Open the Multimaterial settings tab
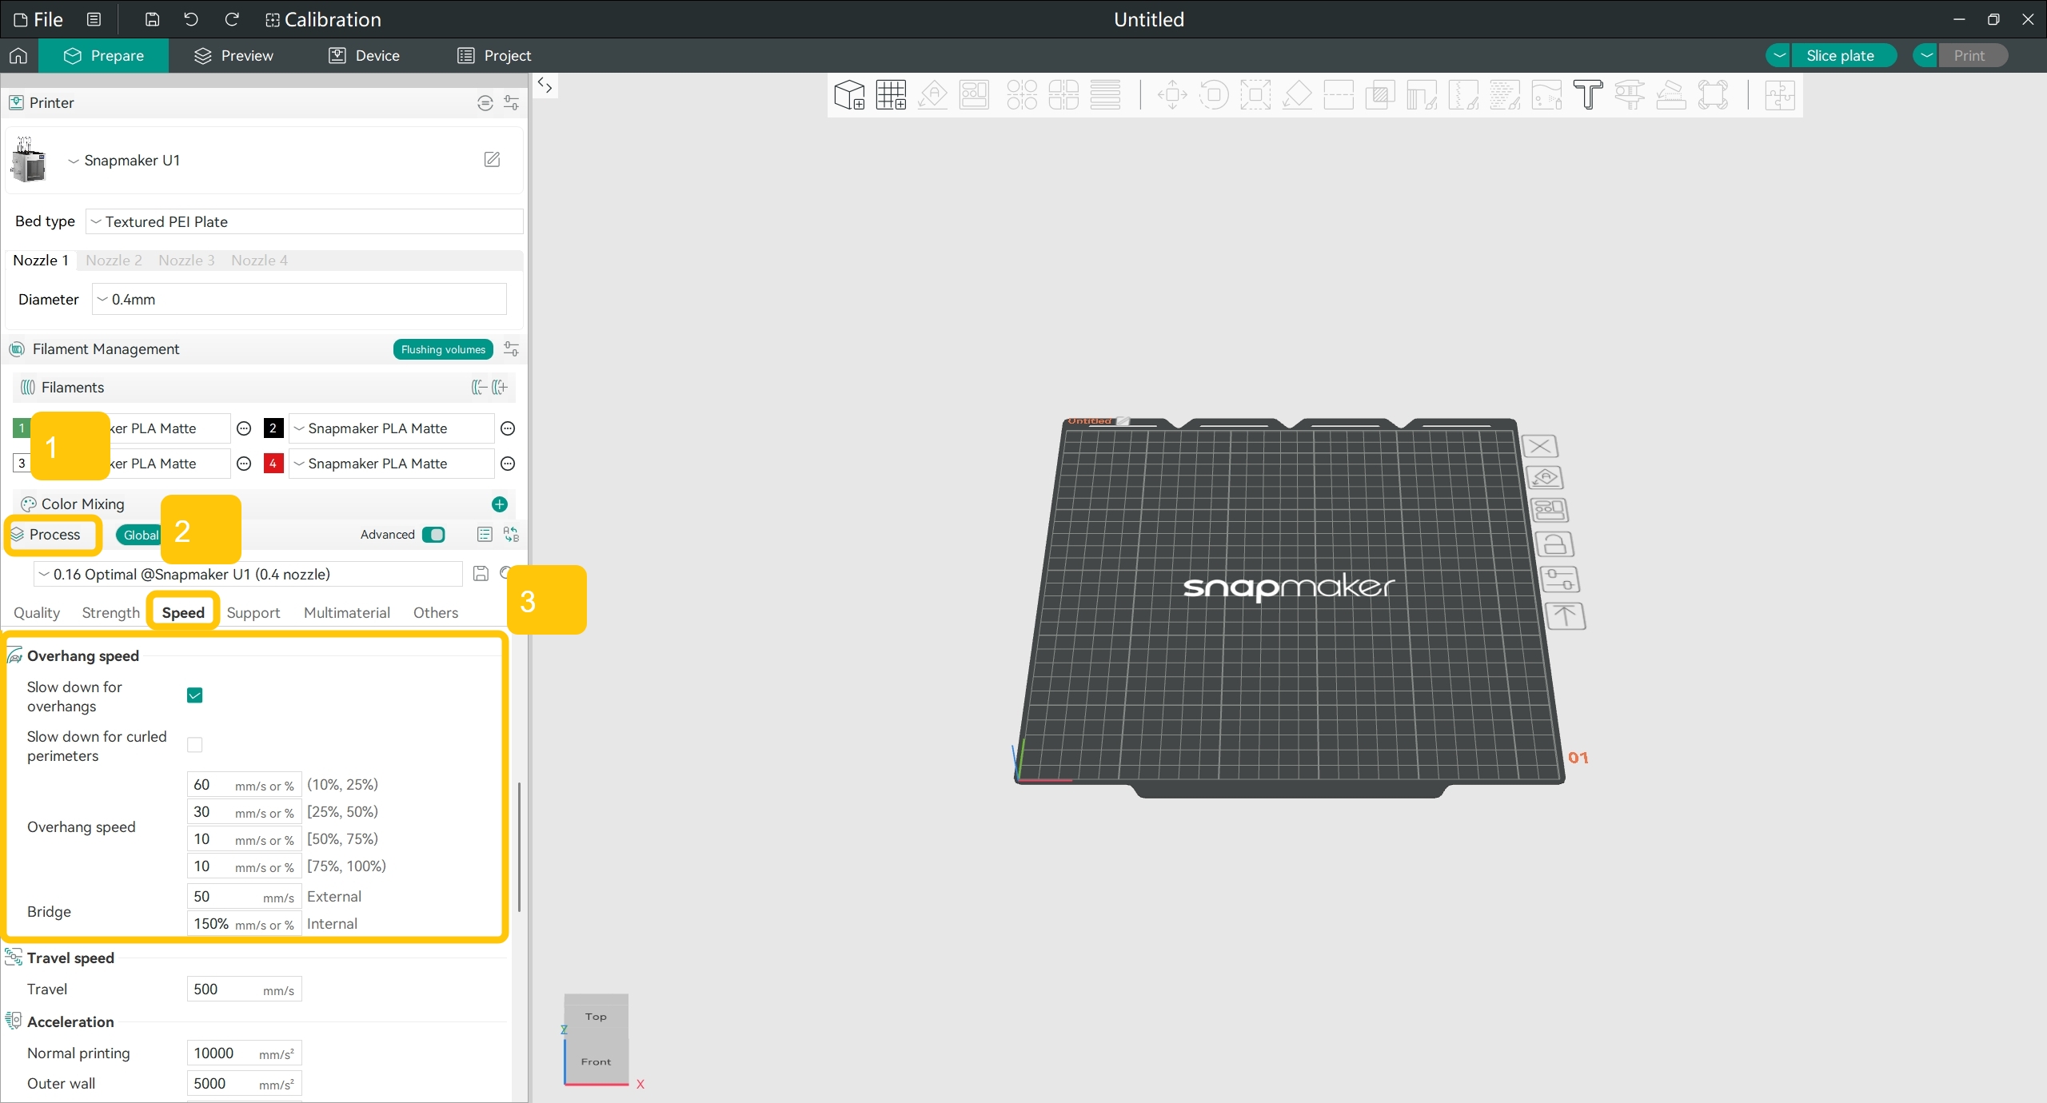 click(347, 612)
